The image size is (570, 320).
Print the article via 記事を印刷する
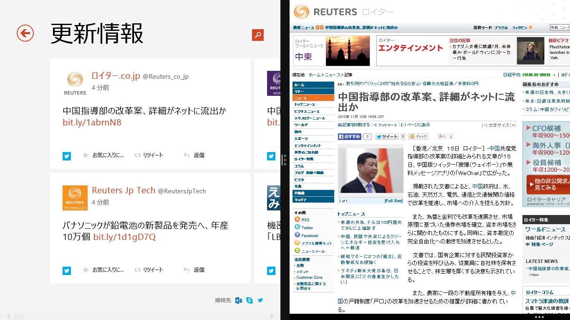point(354,125)
